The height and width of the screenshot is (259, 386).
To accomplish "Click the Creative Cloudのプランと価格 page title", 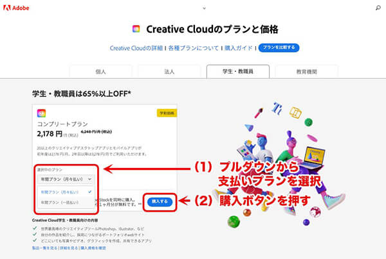I will point(212,29).
